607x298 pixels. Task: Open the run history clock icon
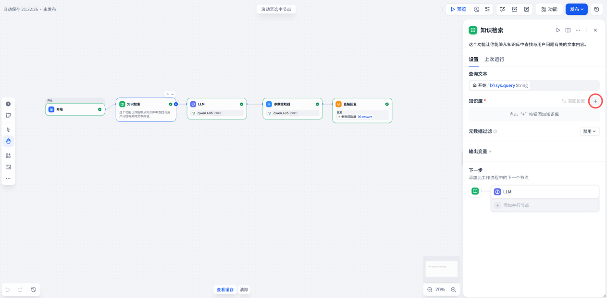(477, 9)
